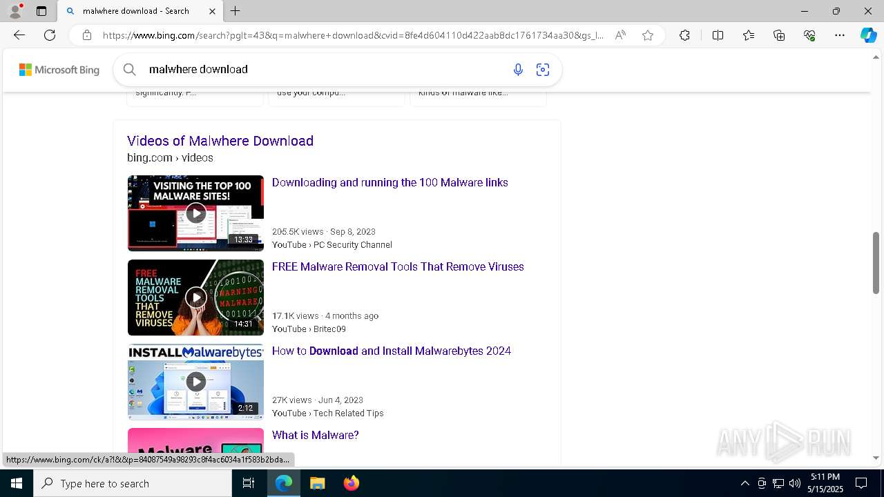The height and width of the screenshot is (497, 884).
Task: Launch Copilot sidebar icon
Action: pyautogui.click(x=868, y=35)
